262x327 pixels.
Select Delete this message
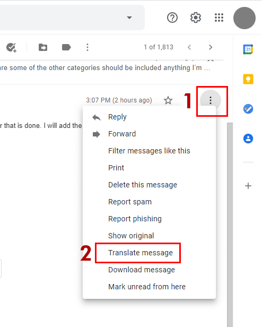(149, 185)
